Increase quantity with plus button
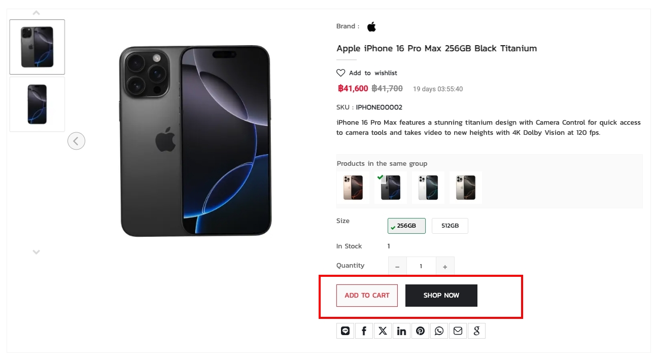Image resolution: width=653 pixels, height=364 pixels. [445, 267]
